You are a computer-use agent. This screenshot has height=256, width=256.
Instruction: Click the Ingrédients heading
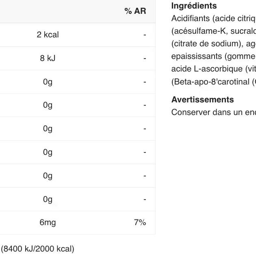coord(194,6)
